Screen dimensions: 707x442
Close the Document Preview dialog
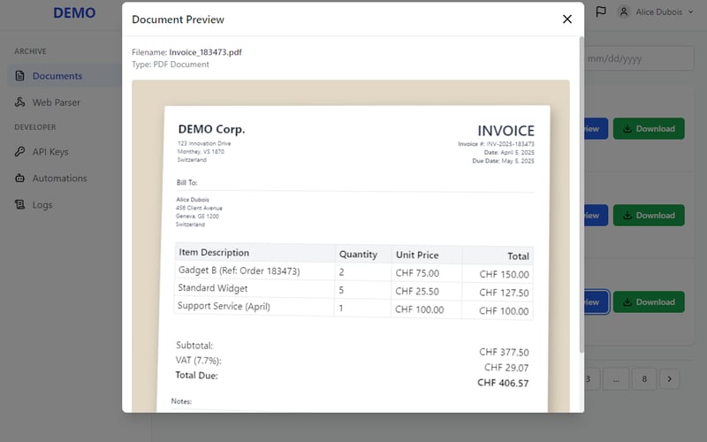566,19
